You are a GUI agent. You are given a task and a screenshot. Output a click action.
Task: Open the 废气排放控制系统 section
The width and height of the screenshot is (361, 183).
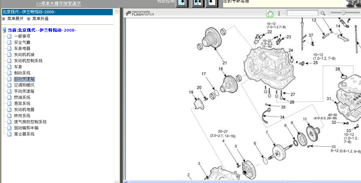pyautogui.click(x=30, y=122)
